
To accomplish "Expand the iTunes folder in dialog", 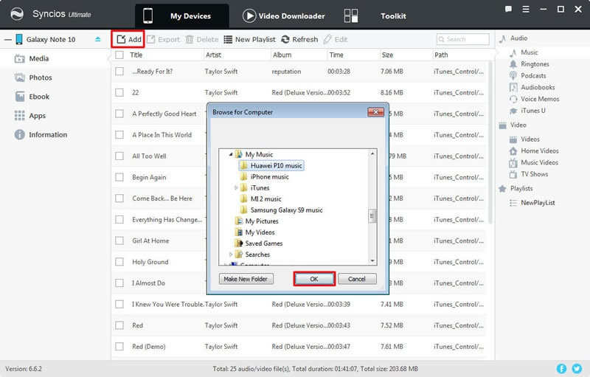I will [x=236, y=187].
